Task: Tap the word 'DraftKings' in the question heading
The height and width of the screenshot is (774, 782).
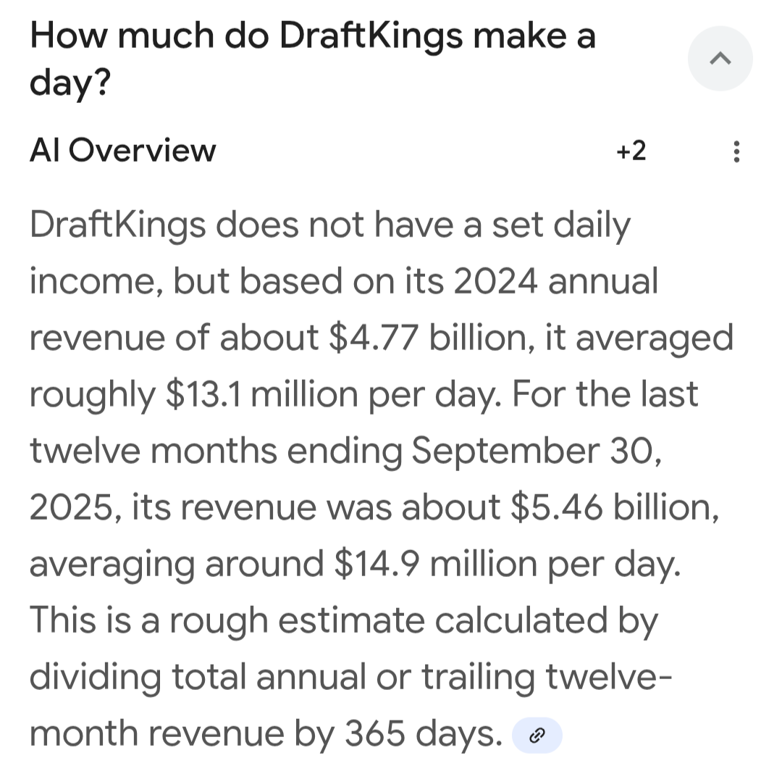Action: pyautogui.click(x=371, y=37)
